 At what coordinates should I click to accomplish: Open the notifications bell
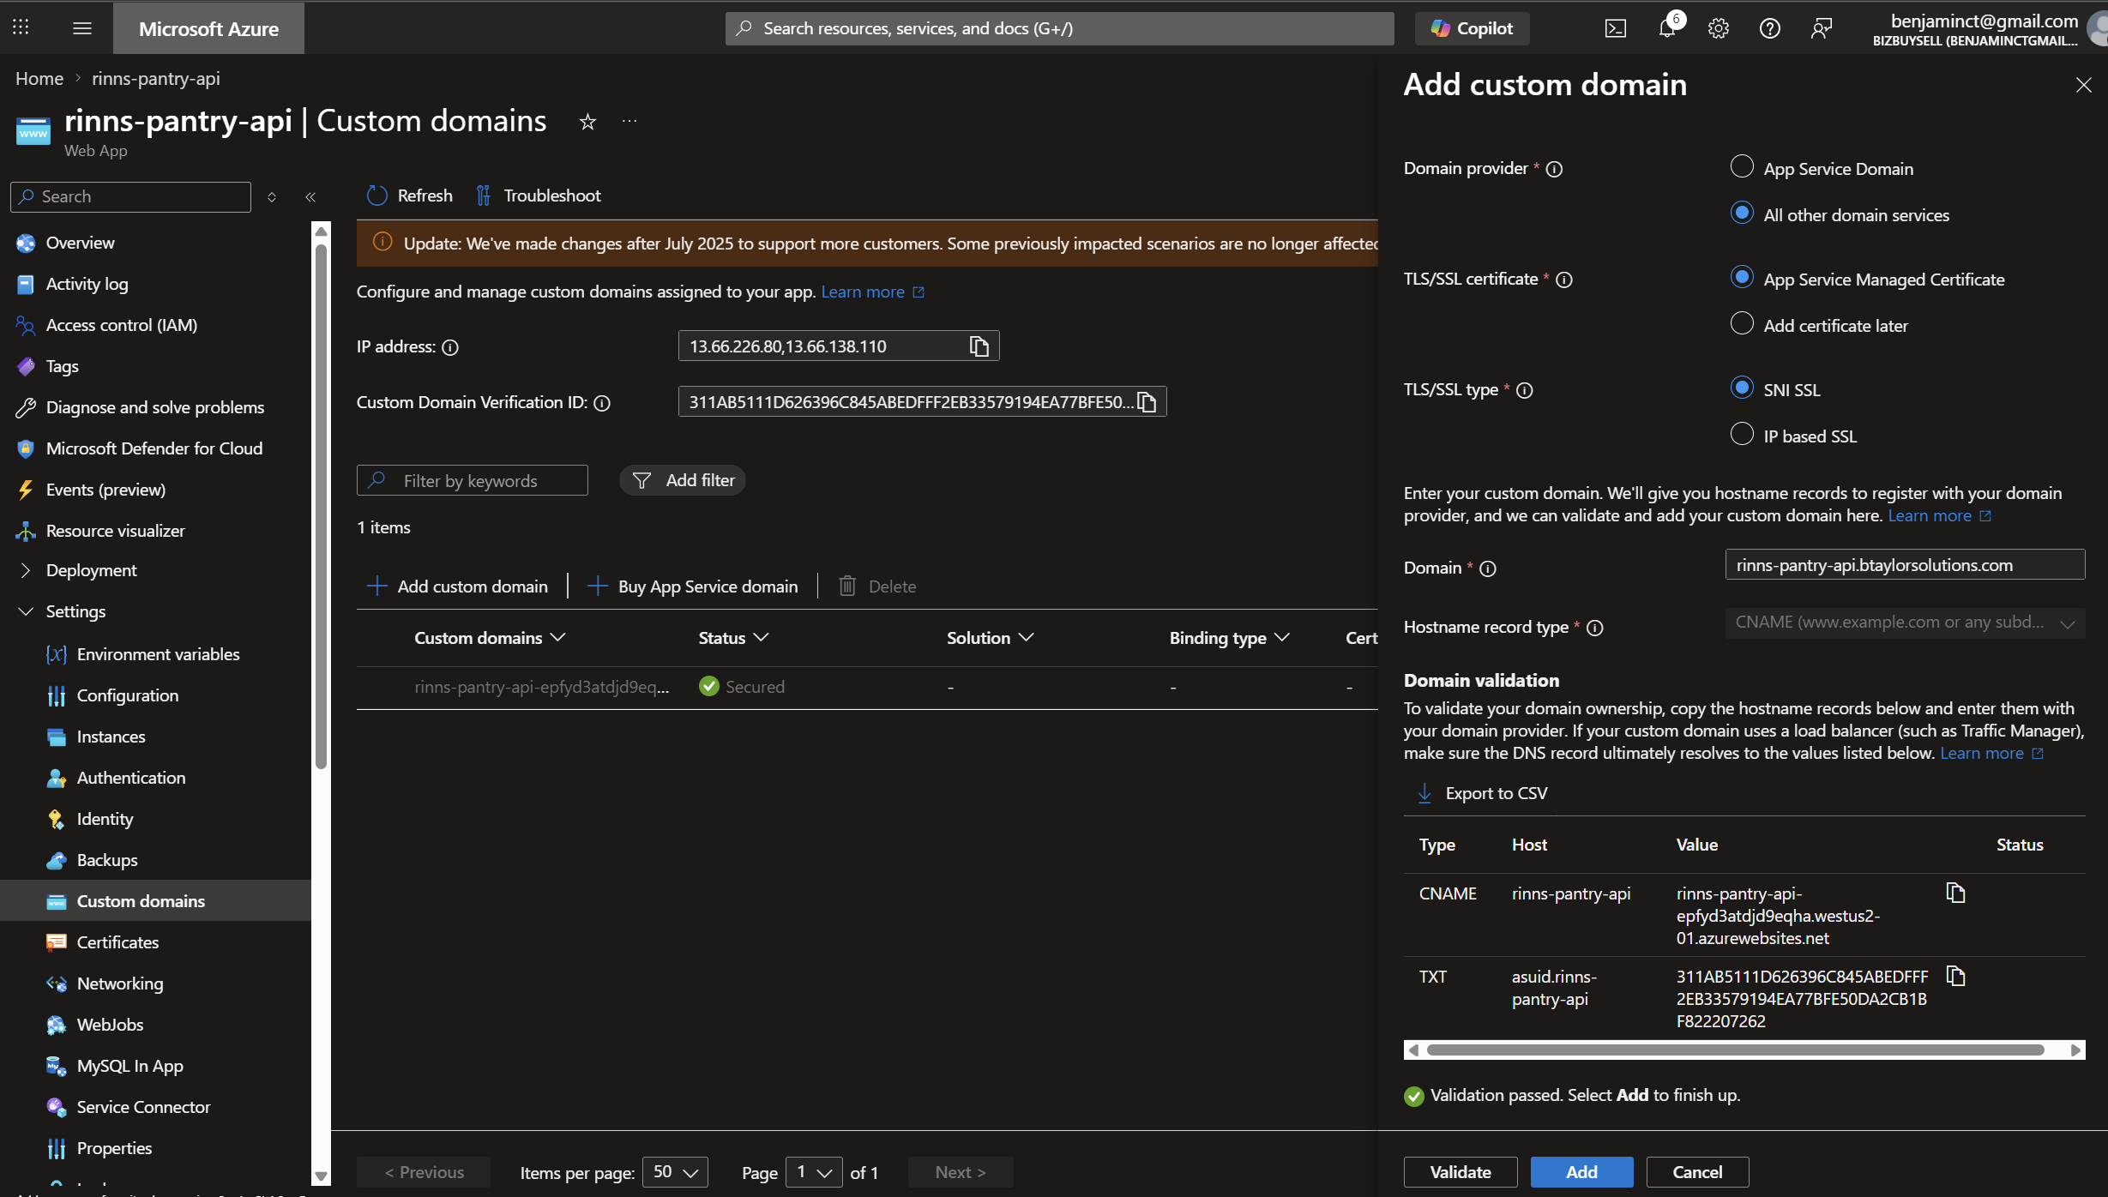pos(1666,28)
